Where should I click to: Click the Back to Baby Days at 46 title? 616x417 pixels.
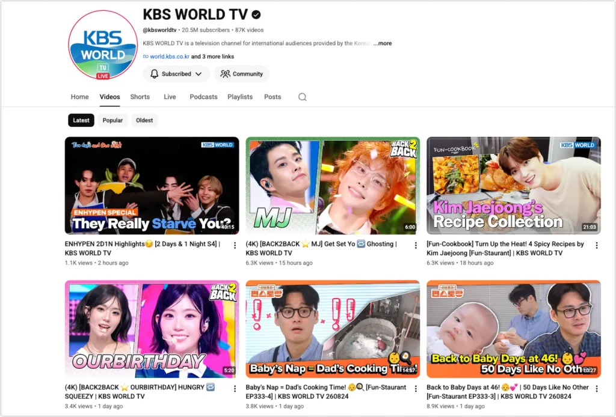pyautogui.click(x=508, y=392)
